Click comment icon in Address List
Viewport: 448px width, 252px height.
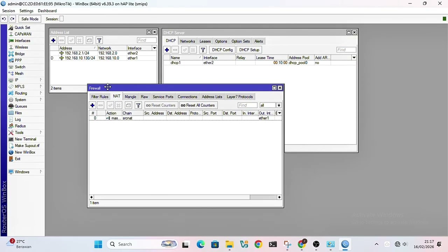pyautogui.click(x=89, y=41)
